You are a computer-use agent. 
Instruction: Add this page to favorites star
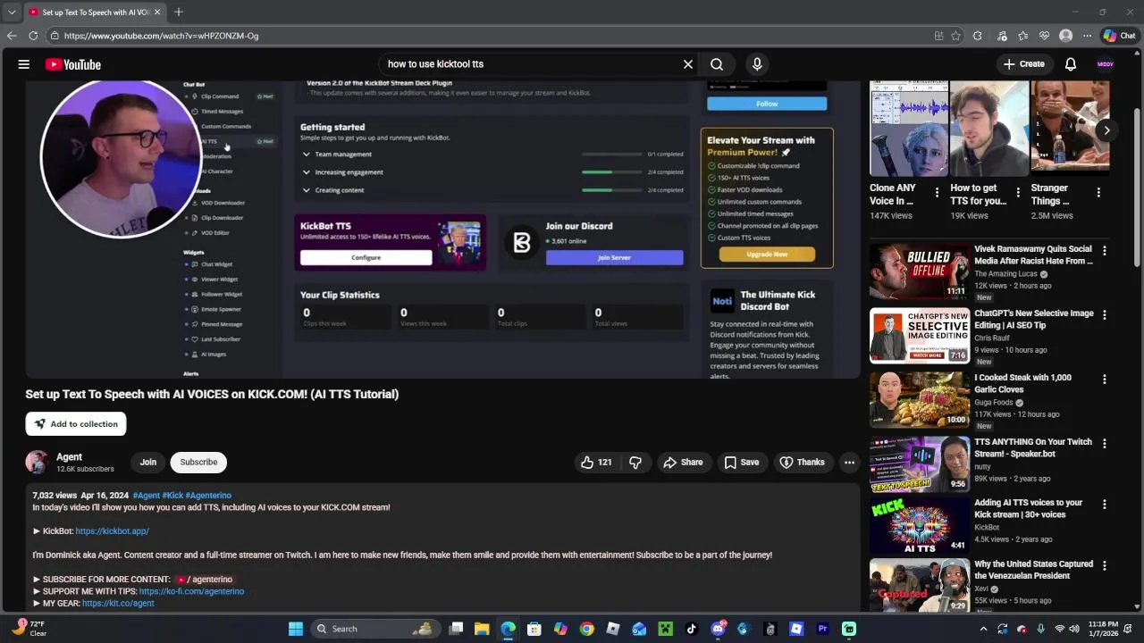click(956, 36)
